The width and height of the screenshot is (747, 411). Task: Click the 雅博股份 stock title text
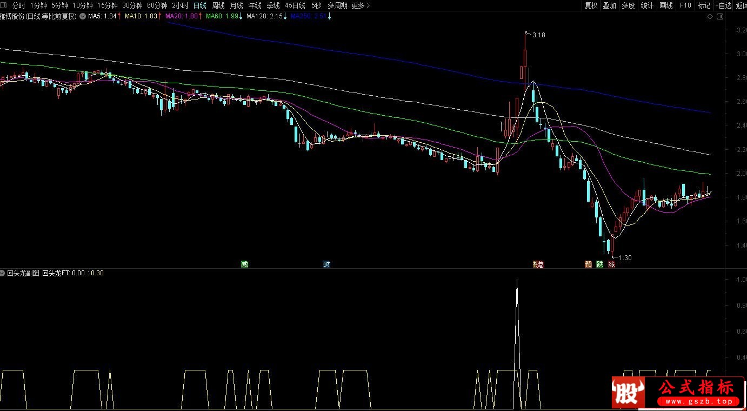pyautogui.click(x=39, y=17)
